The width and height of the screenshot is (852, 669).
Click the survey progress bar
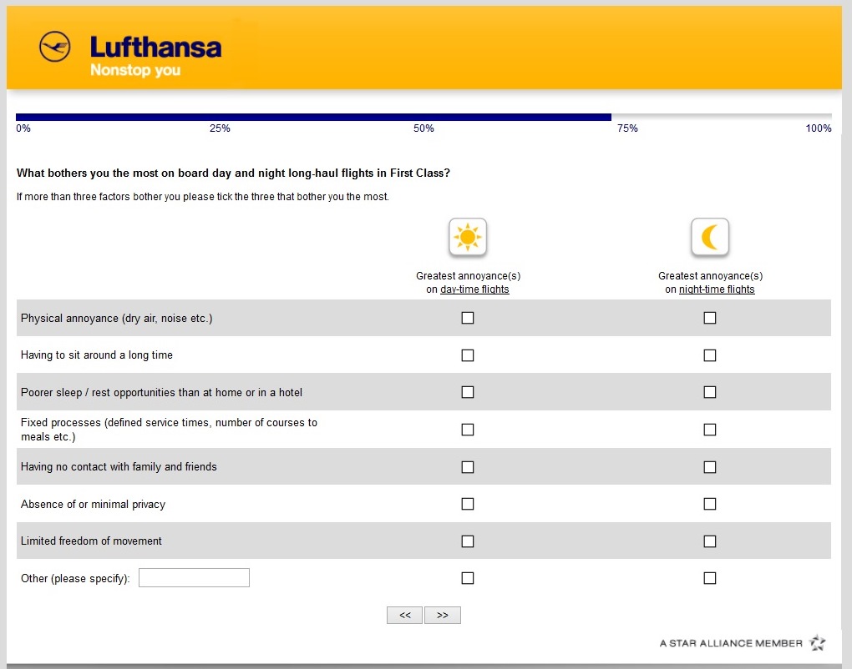tap(423, 118)
